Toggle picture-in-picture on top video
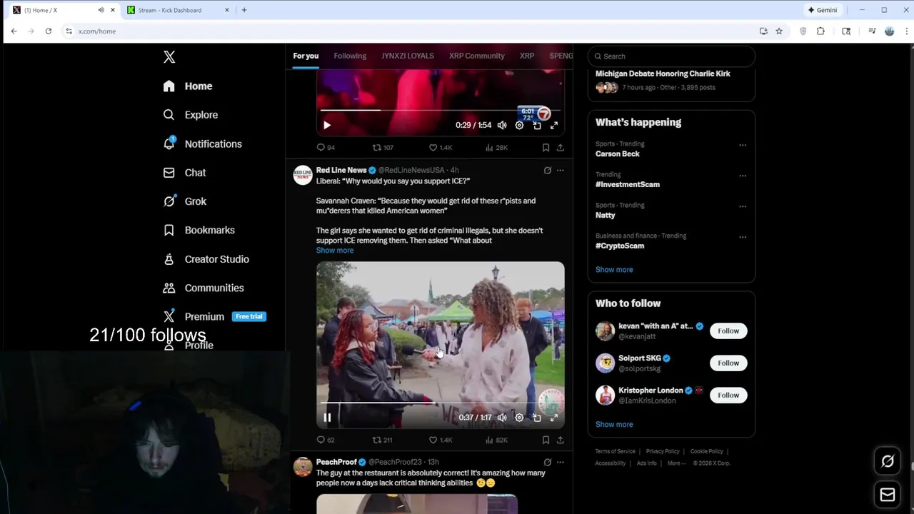The width and height of the screenshot is (914, 514). point(537,125)
